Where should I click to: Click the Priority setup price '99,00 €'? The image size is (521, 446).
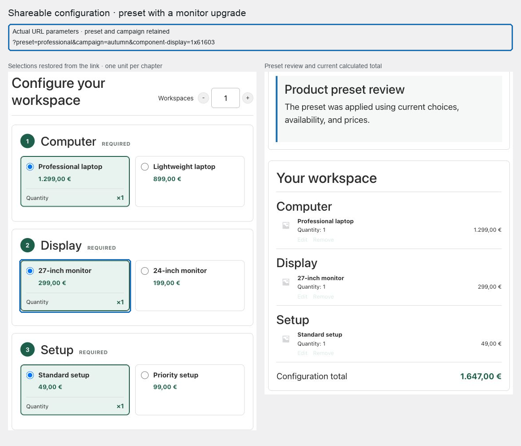click(165, 387)
